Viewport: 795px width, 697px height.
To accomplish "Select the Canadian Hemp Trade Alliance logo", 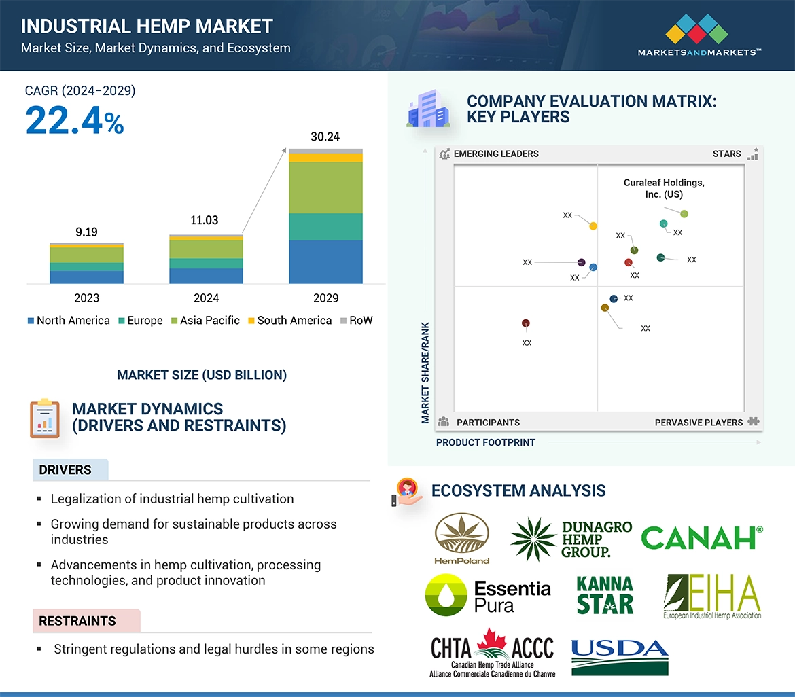I will click(x=493, y=653).
